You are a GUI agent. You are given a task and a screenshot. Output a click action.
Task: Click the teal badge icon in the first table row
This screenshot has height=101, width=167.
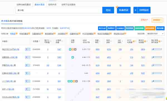click(x=70, y=49)
